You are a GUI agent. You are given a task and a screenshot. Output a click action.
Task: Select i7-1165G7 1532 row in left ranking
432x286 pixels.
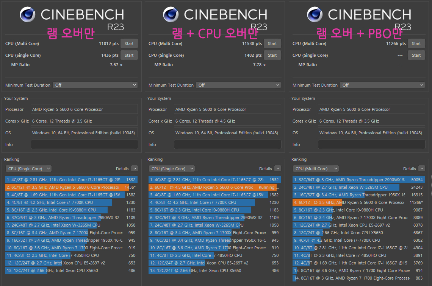pyautogui.click(x=71, y=180)
